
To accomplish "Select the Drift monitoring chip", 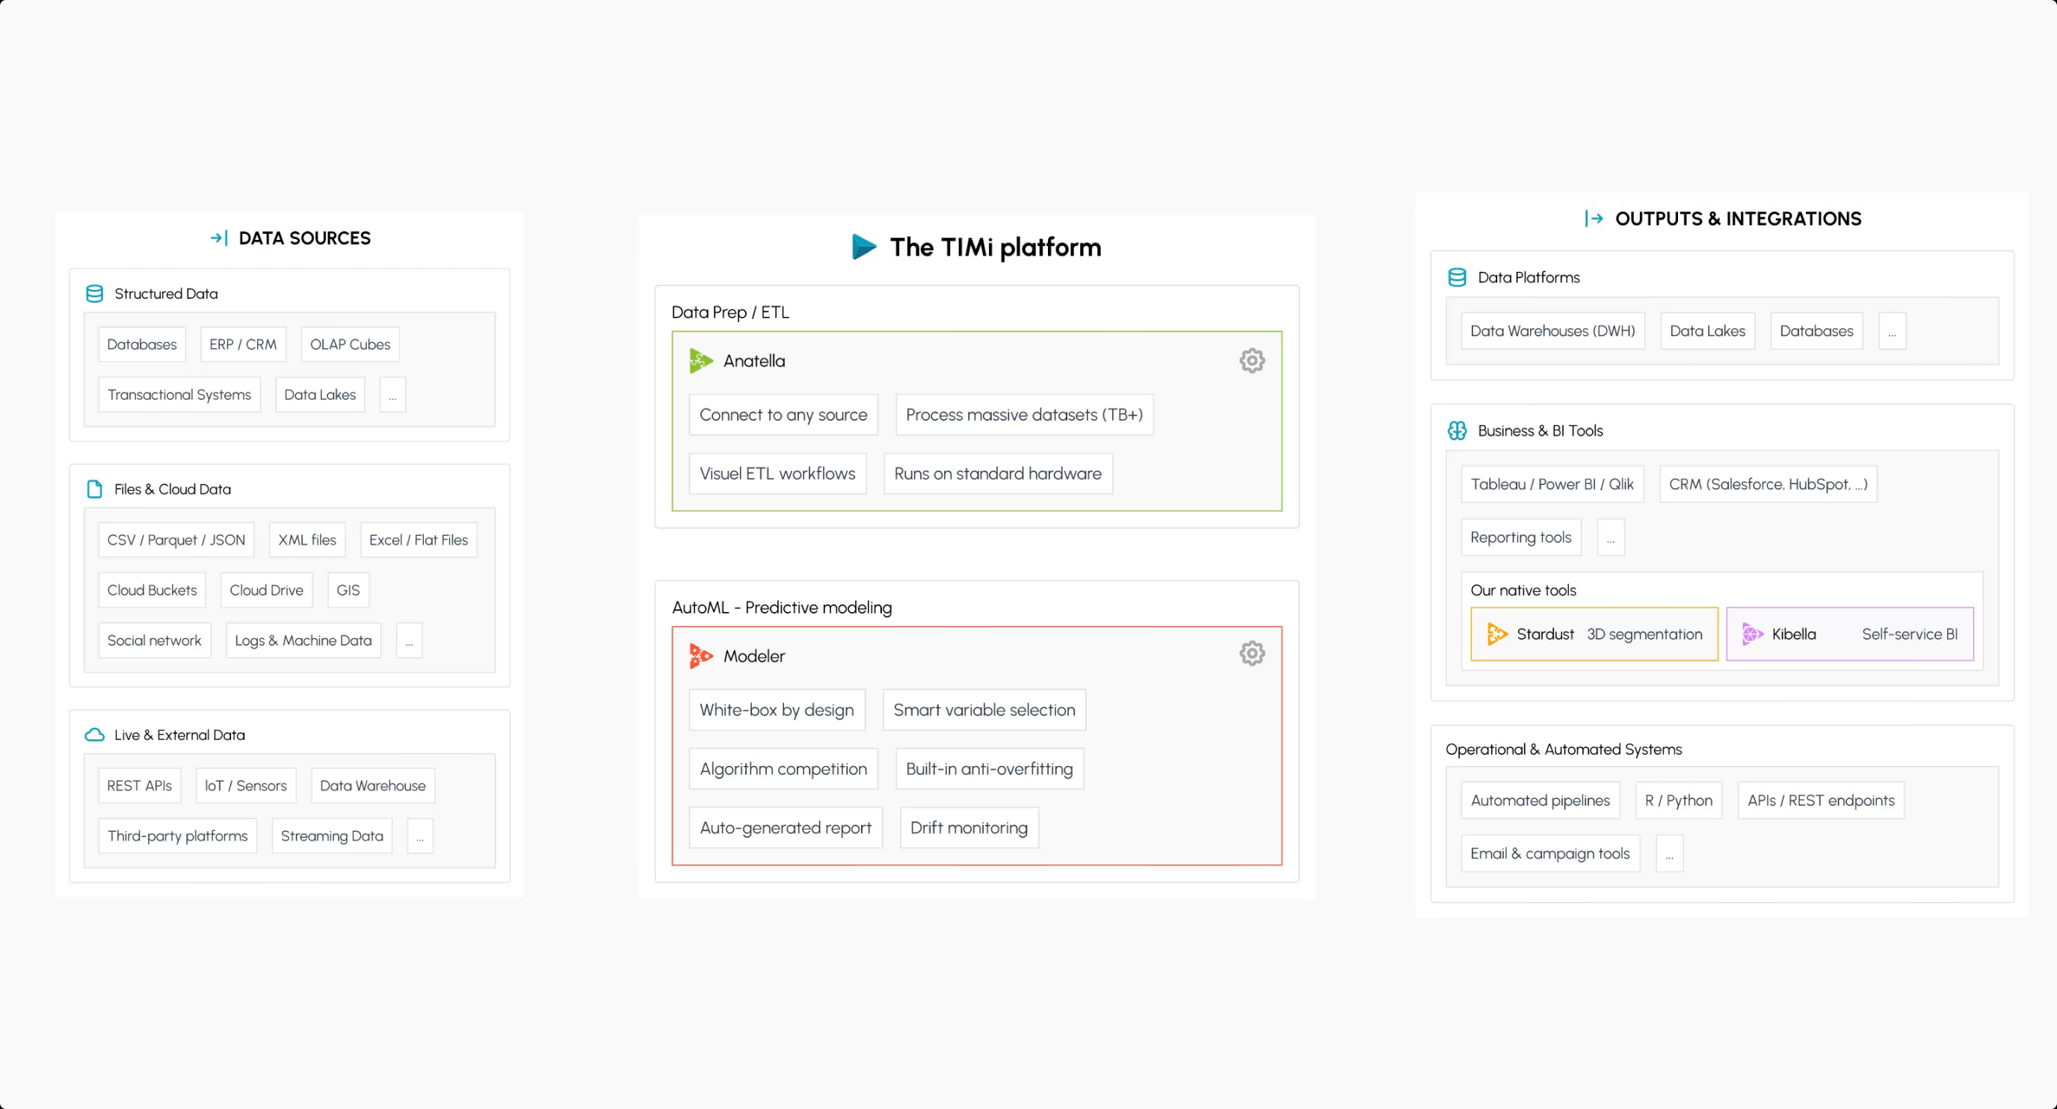I will [969, 828].
